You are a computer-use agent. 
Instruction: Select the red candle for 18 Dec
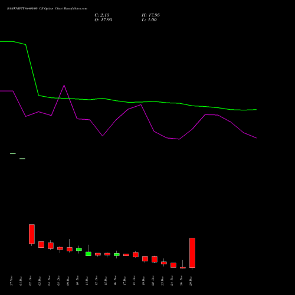[136, 255]
